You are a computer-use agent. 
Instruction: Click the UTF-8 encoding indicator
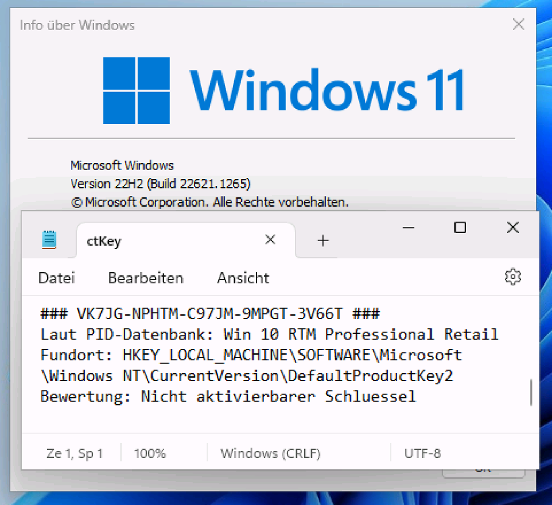422,453
